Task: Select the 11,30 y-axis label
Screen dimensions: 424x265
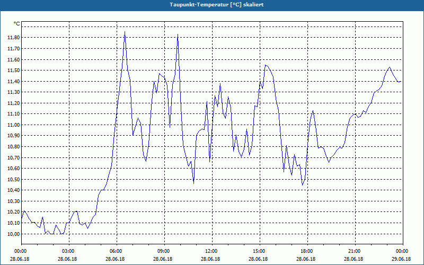Action: [x=14, y=92]
